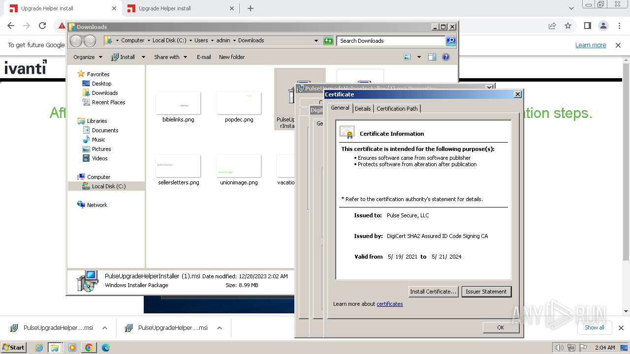630x354 pixels.
Task: Dismiss the Chrome info bar
Action: (x=618, y=45)
